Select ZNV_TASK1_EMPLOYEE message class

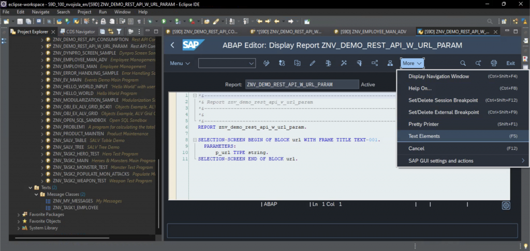[76, 208]
